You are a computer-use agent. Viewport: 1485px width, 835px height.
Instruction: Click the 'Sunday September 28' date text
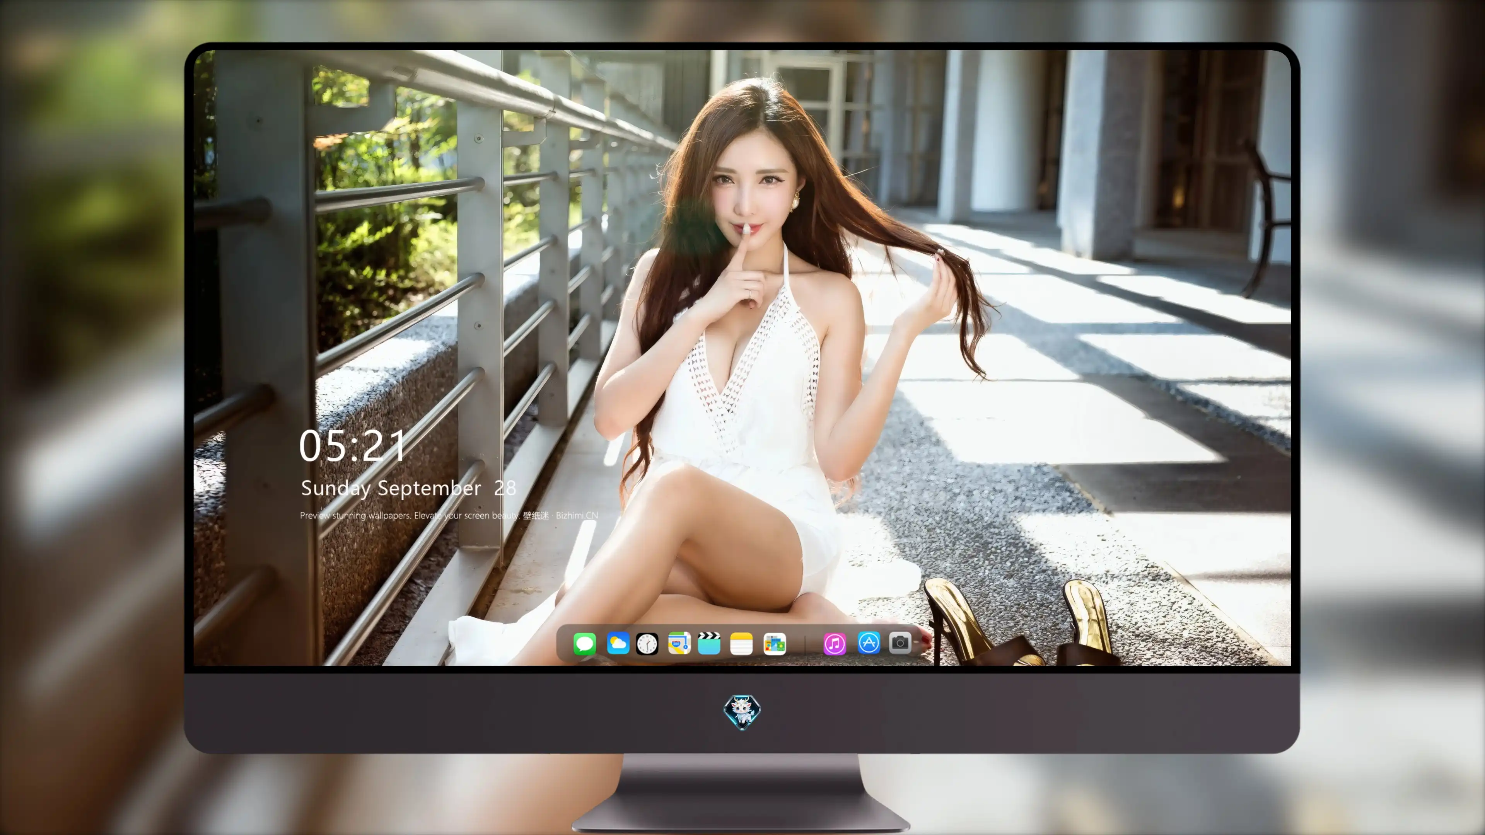(x=408, y=488)
